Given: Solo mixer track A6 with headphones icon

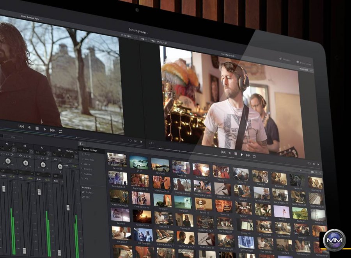Looking at the screenshot, I should [25, 156].
